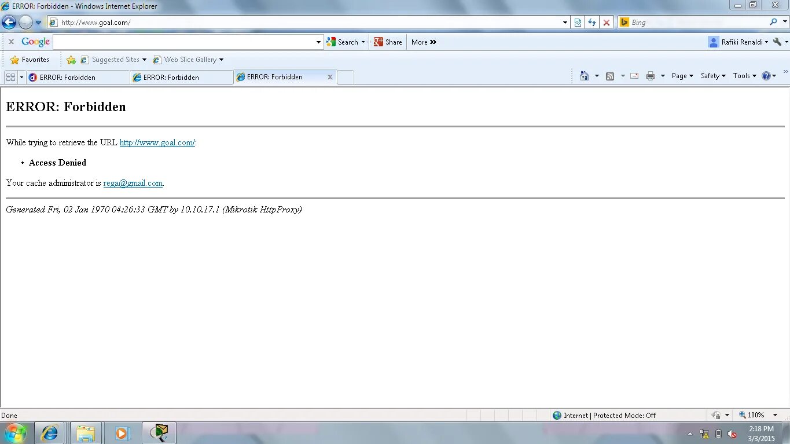Open the search provider dropdown arrow
The image size is (790, 444).
[784, 23]
